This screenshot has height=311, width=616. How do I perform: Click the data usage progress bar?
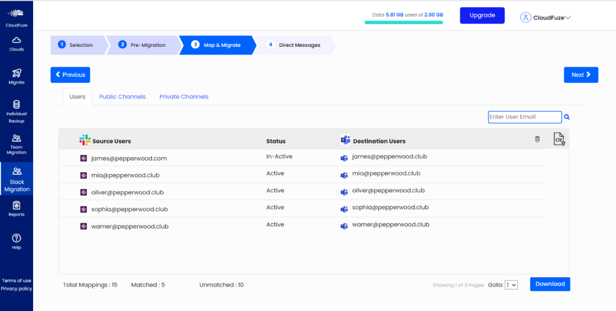404,22
